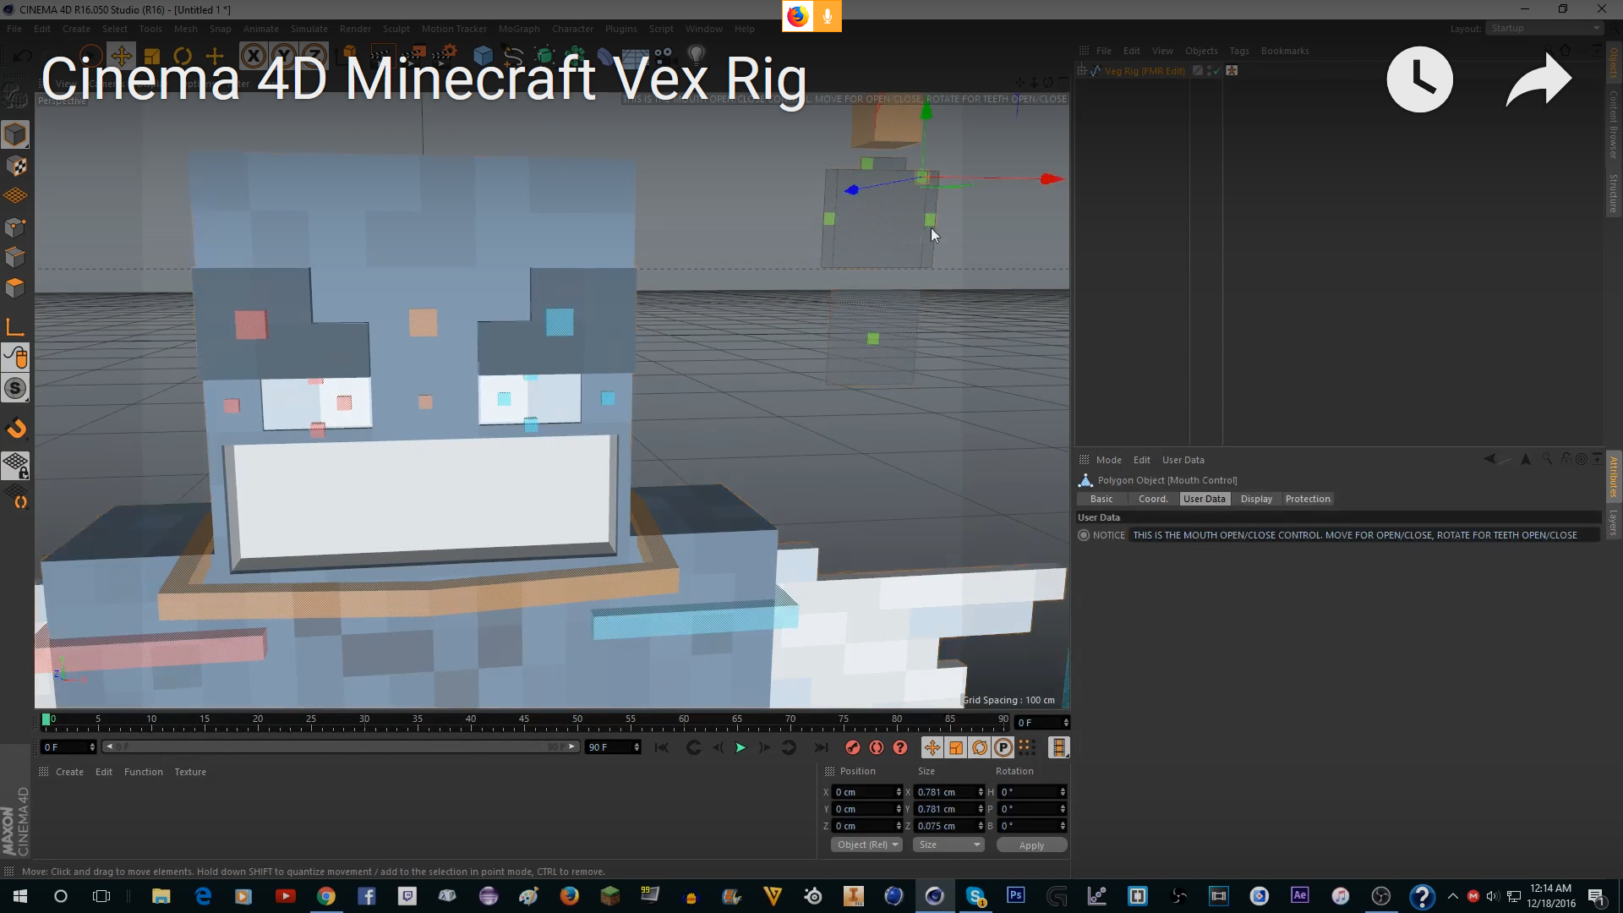The height and width of the screenshot is (913, 1623).
Task: Select the Move tool in top toolbar
Action: [121, 57]
